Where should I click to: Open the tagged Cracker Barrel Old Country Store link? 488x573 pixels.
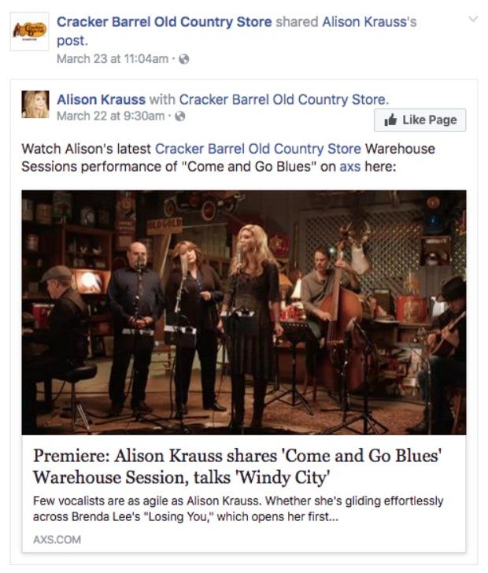283,99
